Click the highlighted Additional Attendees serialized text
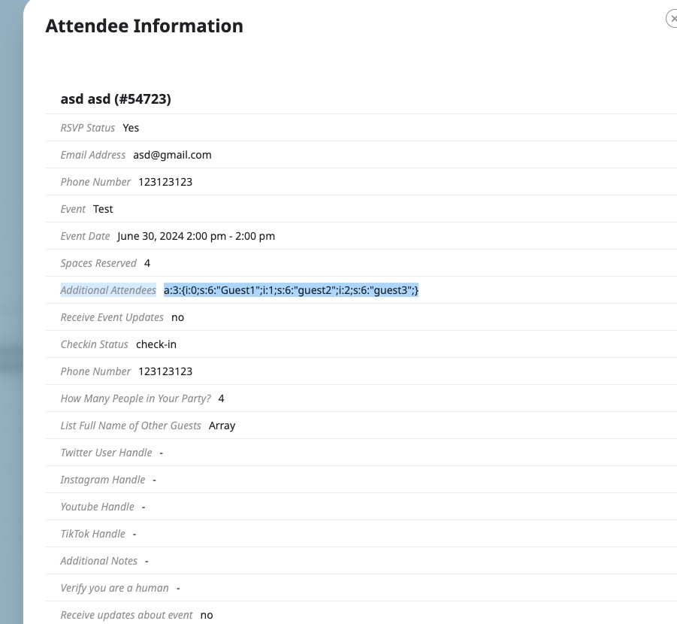Image resolution: width=677 pixels, height=624 pixels. [x=291, y=290]
